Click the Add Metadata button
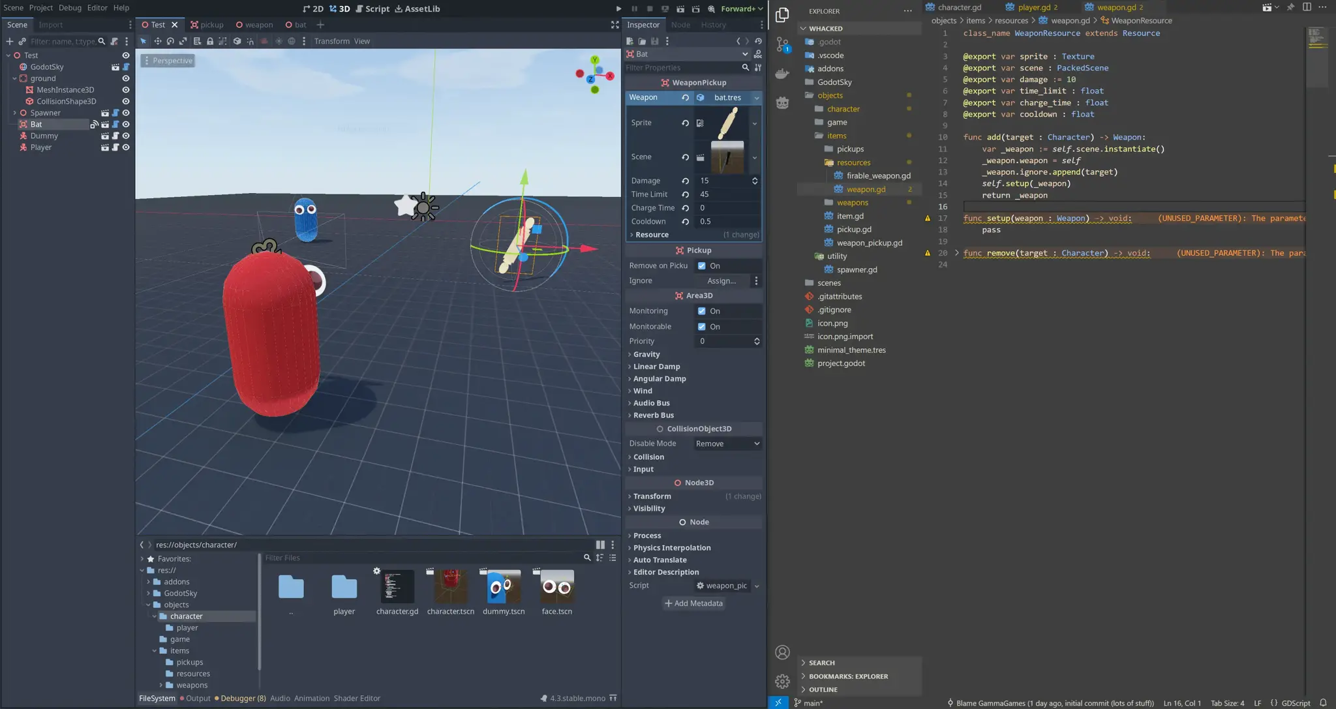The width and height of the screenshot is (1336, 709). point(693,603)
